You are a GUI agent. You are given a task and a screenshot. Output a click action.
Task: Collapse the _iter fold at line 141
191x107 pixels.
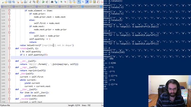pos(9,74)
